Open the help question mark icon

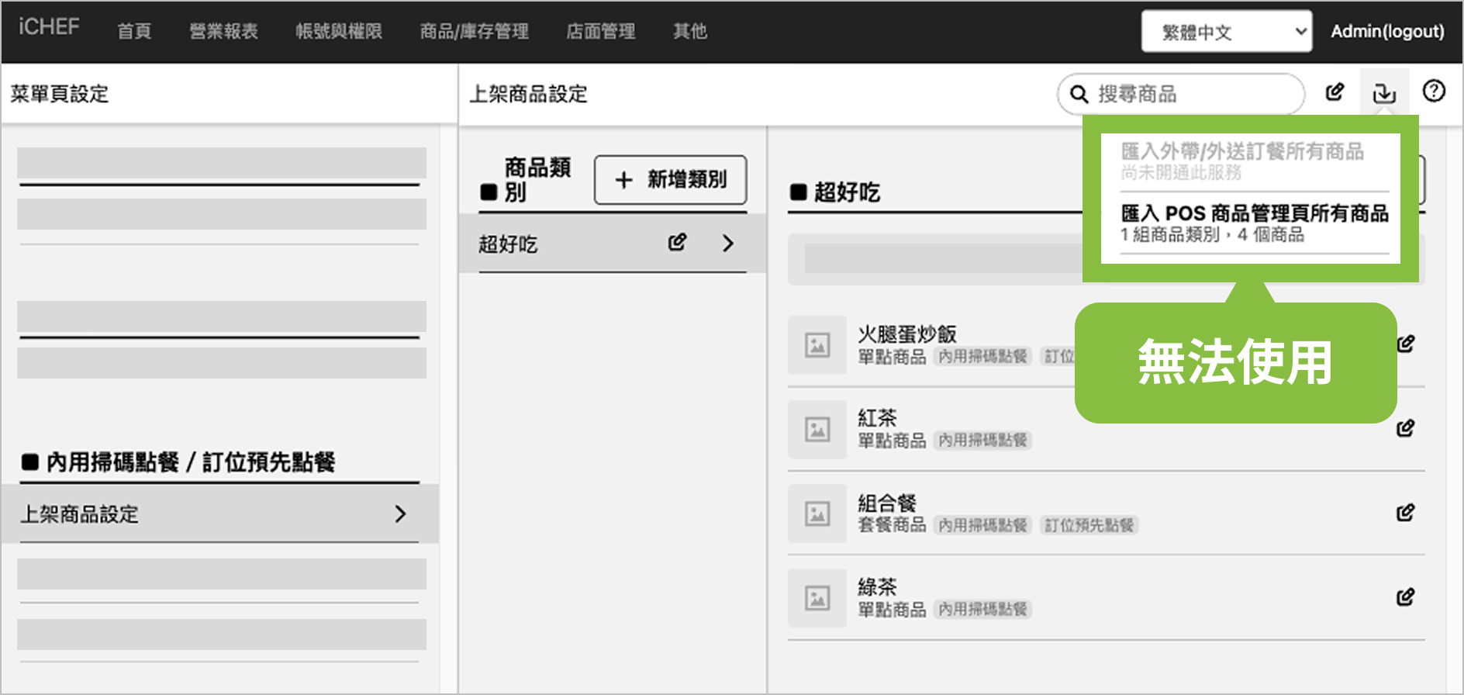pyautogui.click(x=1434, y=92)
